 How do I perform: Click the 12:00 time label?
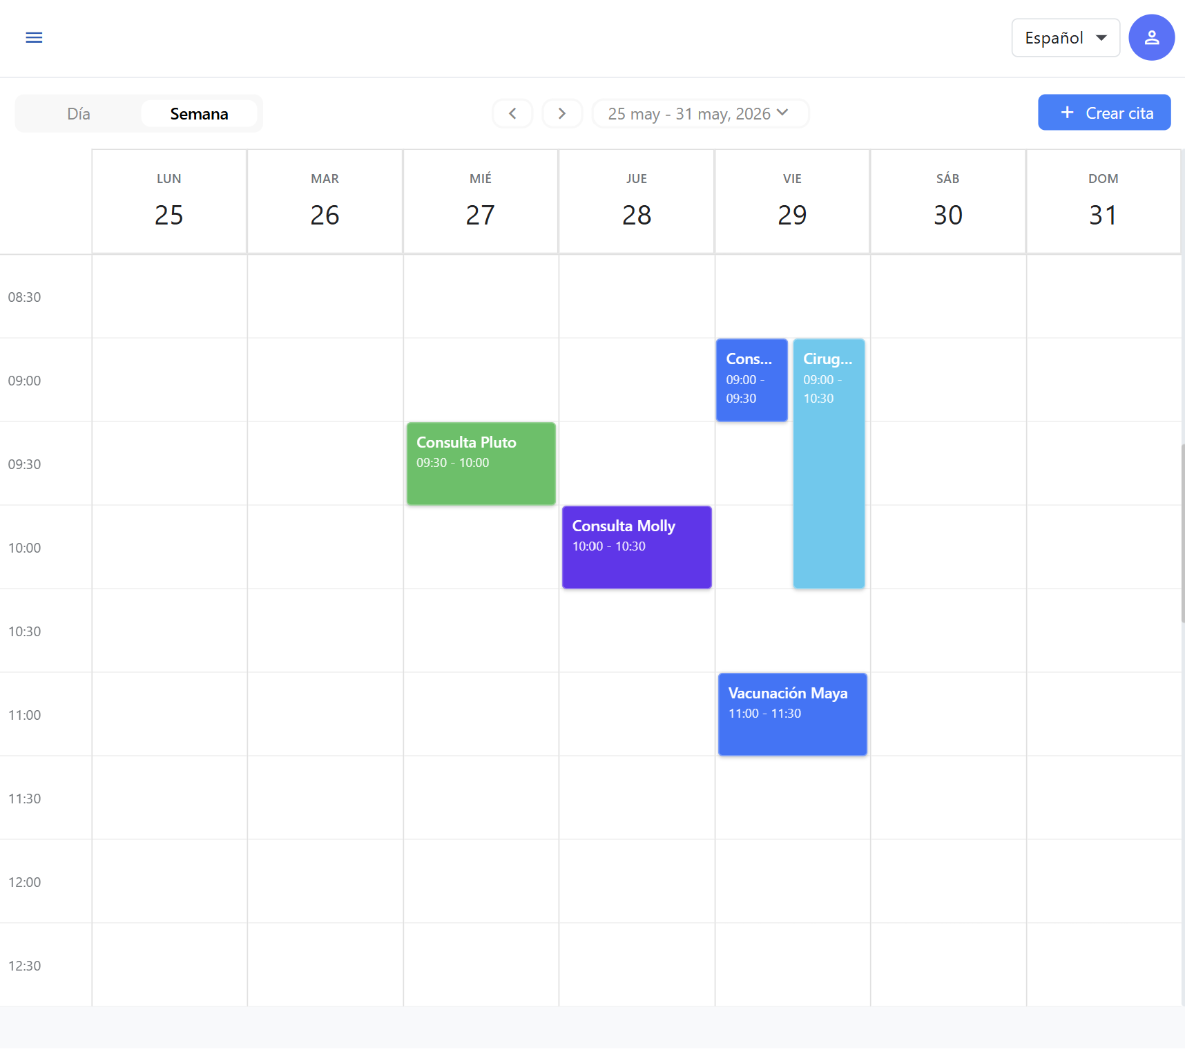24,882
